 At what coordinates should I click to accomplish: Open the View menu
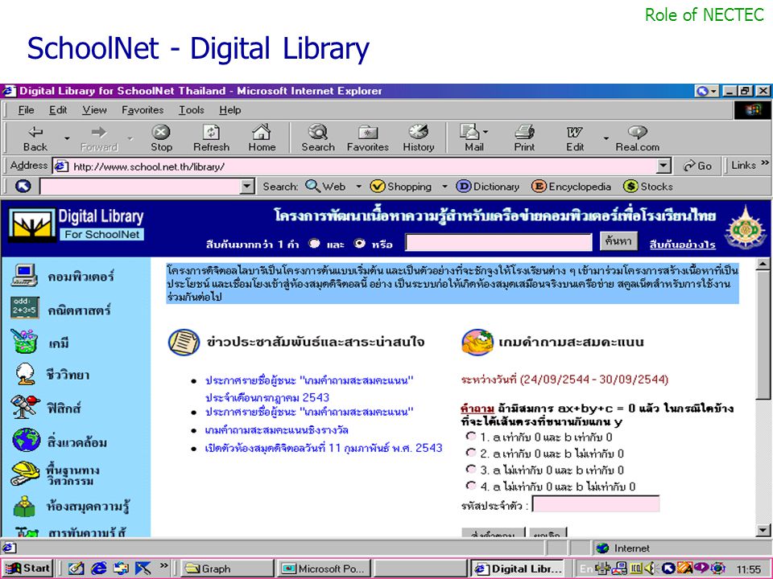(94, 110)
